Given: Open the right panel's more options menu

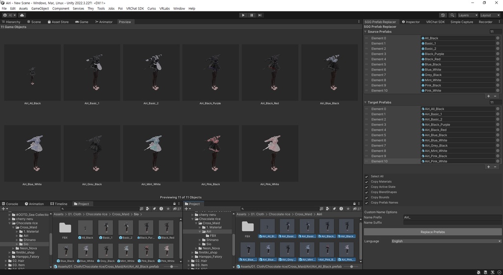Looking at the screenshot, I should (499, 22).
